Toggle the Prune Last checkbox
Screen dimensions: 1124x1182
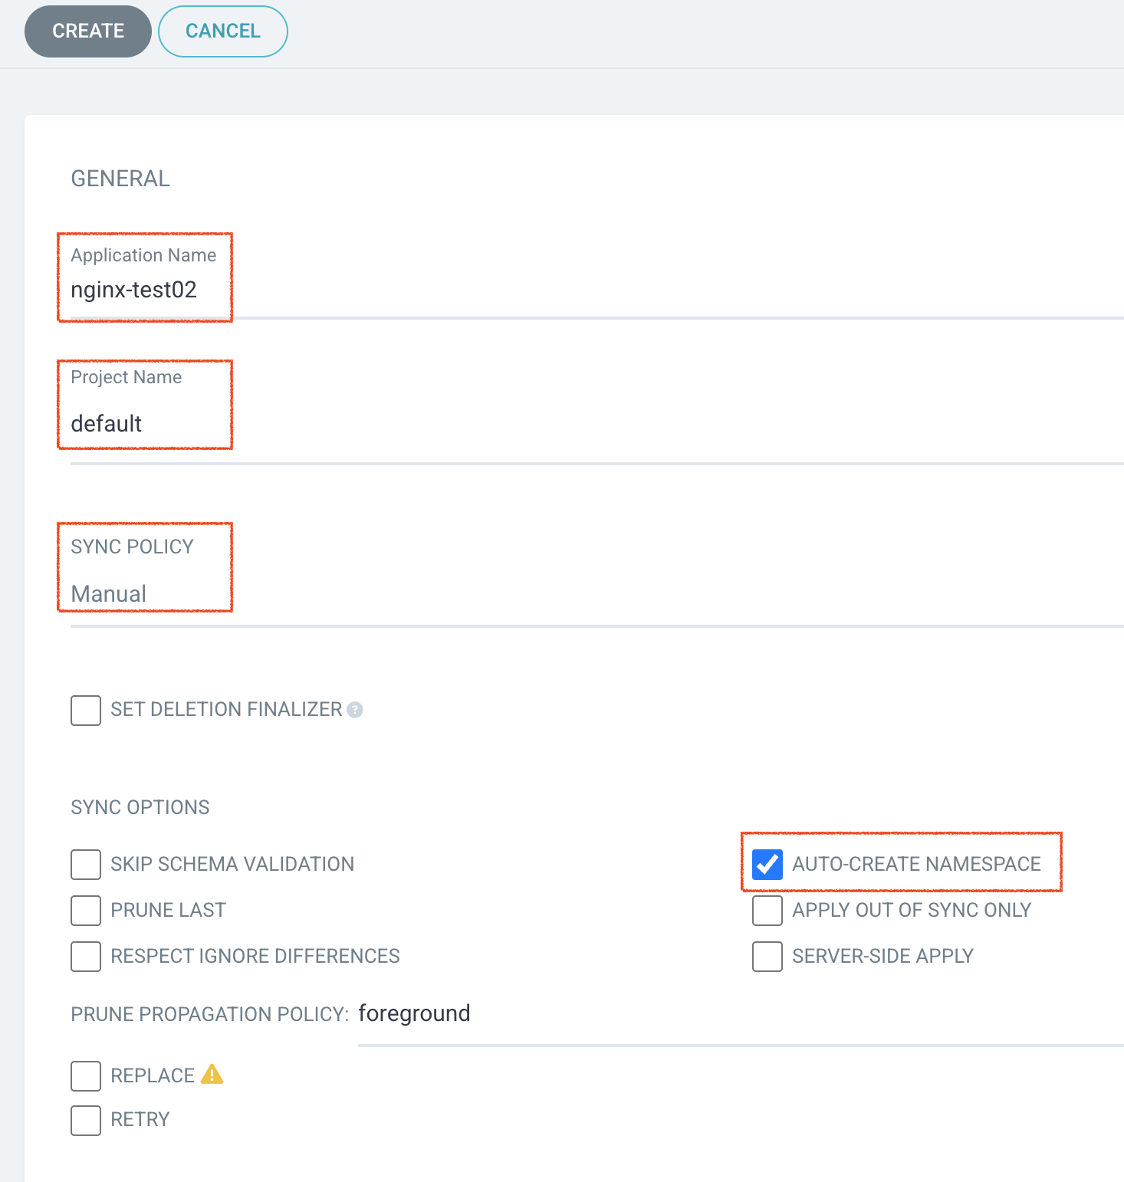[x=86, y=911]
